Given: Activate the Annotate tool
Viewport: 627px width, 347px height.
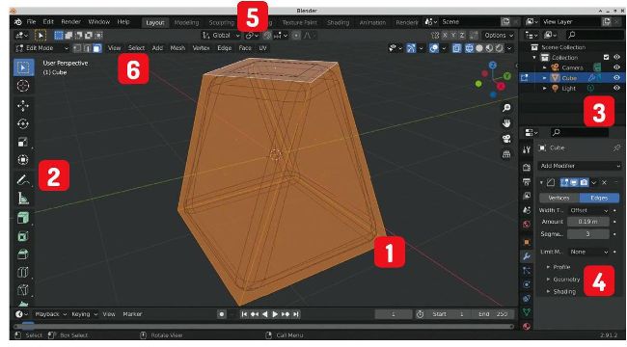Looking at the screenshot, I should pyautogui.click(x=23, y=179).
